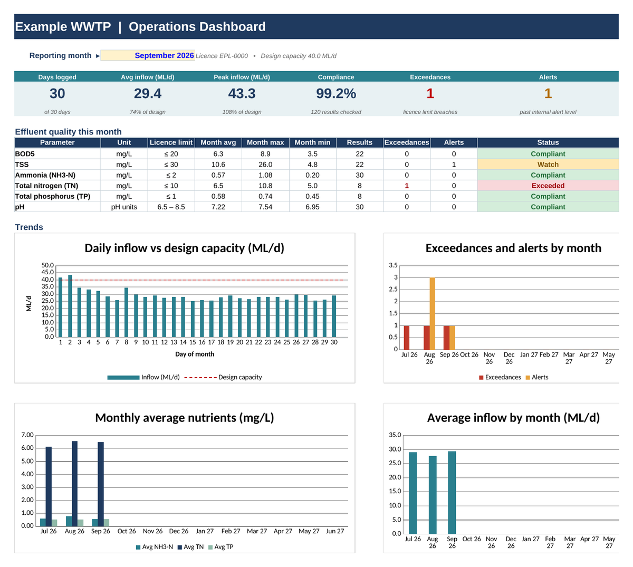Click the Avg NH3-N legend swatch

[x=138, y=547]
